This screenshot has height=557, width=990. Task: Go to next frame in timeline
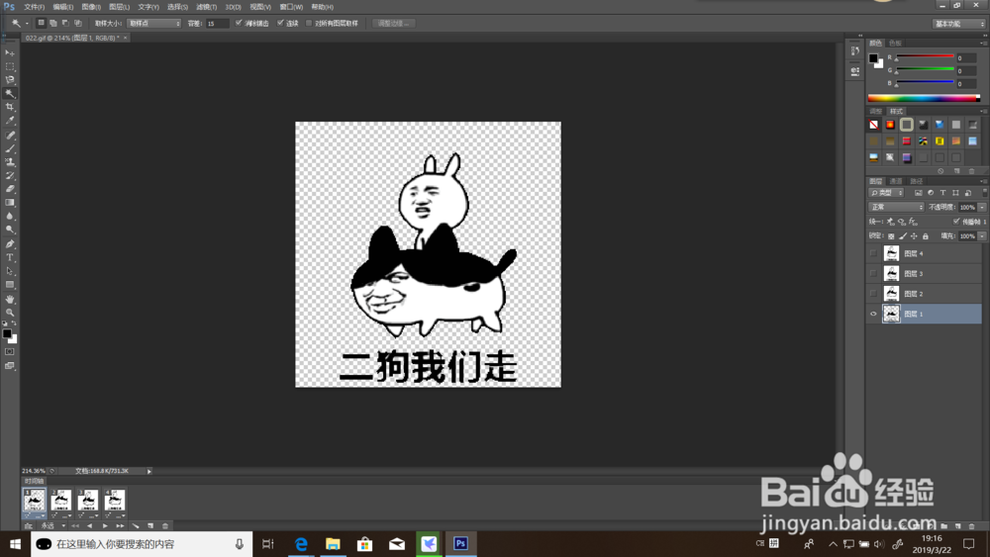120,525
